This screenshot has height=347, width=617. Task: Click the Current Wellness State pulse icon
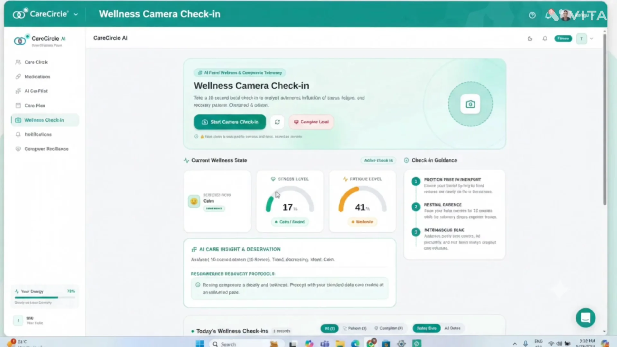pos(186,160)
